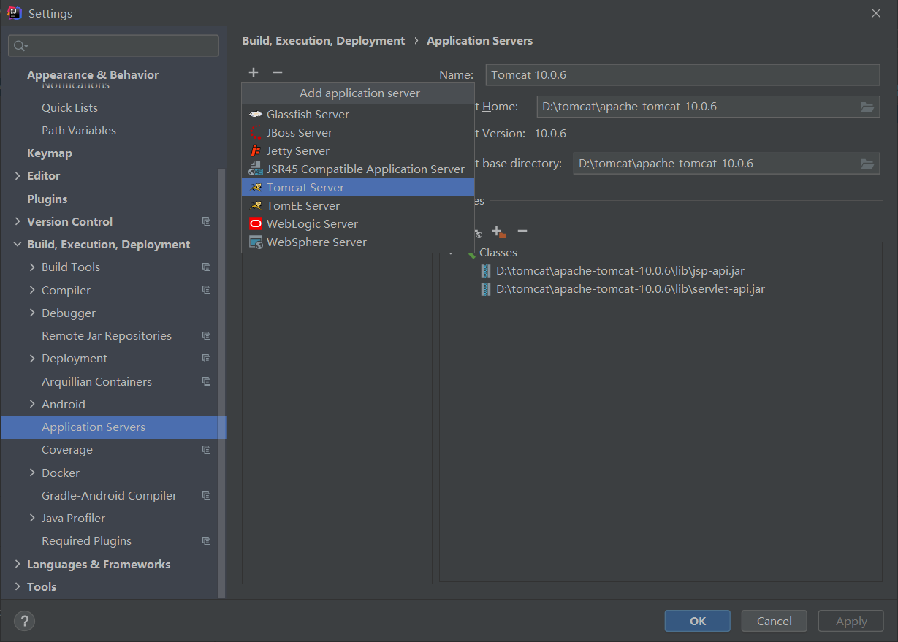Click project-level icon beside Remote Jar Repositories
Screen dimensions: 898x642
tap(206, 336)
